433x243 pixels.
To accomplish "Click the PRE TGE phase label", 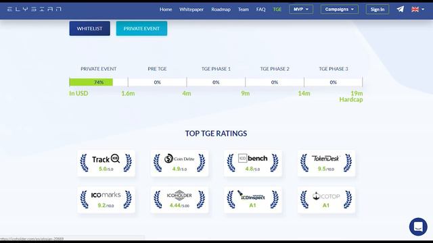I will (x=157, y=69).
